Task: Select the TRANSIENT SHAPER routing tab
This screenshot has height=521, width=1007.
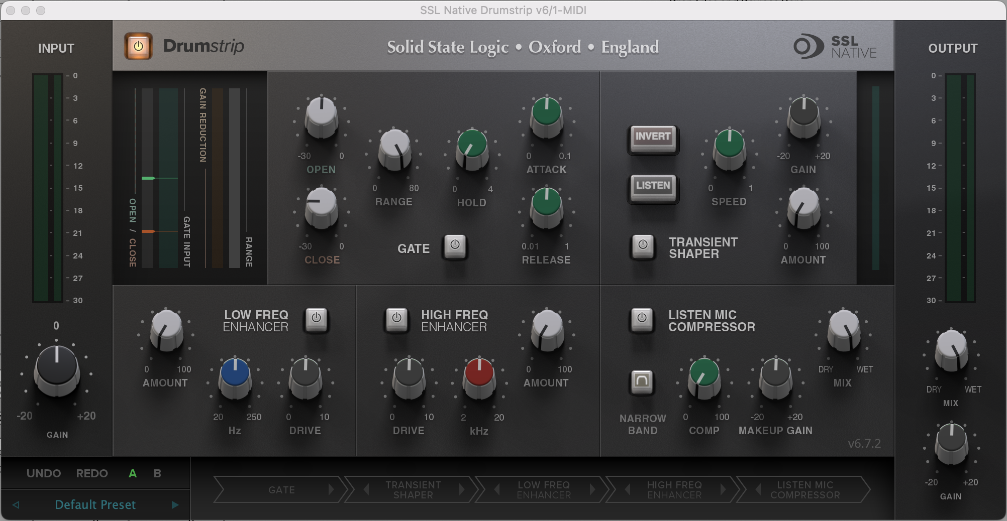Action: tap(413, 490)
